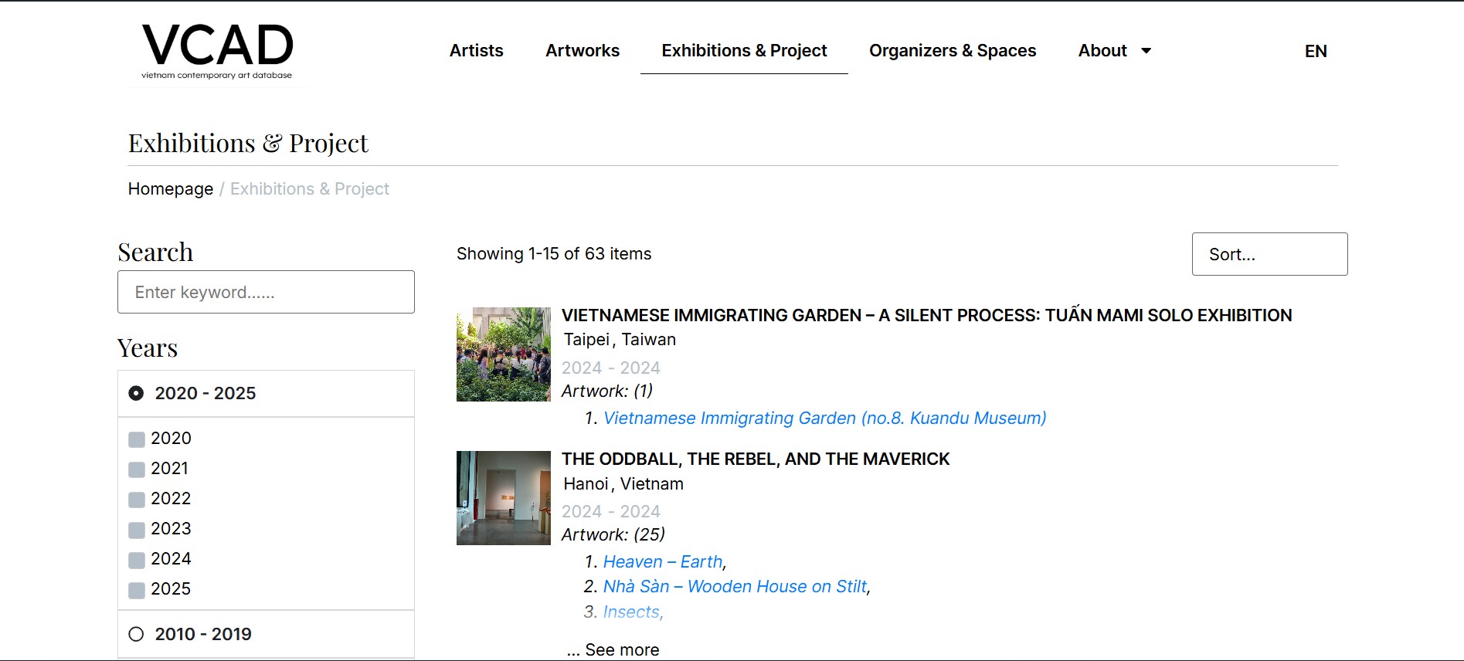Open the Sort dropdown
Screen dimensions: 1464x661
(x=1269, y=254)
